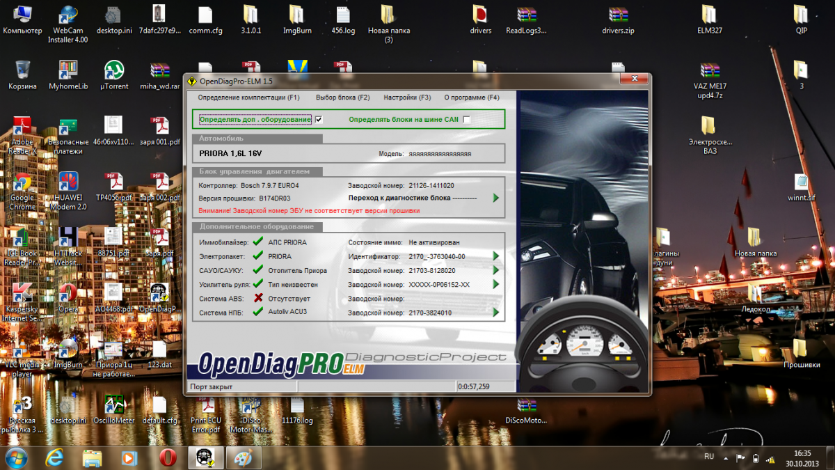
Task: Show hidden tray icons arrow
Action: click(726, 457)
